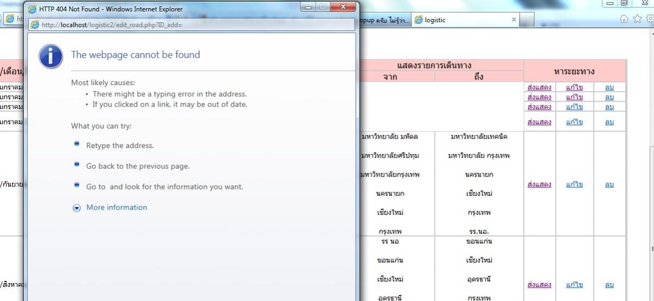Click the popup address bar URL edit_road.php
The width and height of the screenshot is (654, 301).
pos(112,25)
